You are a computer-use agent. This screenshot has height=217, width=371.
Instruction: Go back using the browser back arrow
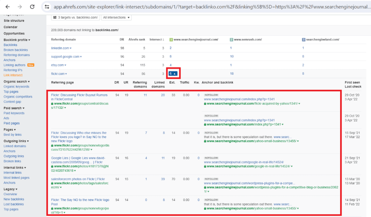coord(8,7)
